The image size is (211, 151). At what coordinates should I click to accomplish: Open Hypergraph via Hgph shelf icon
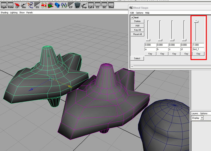[4, 5]
